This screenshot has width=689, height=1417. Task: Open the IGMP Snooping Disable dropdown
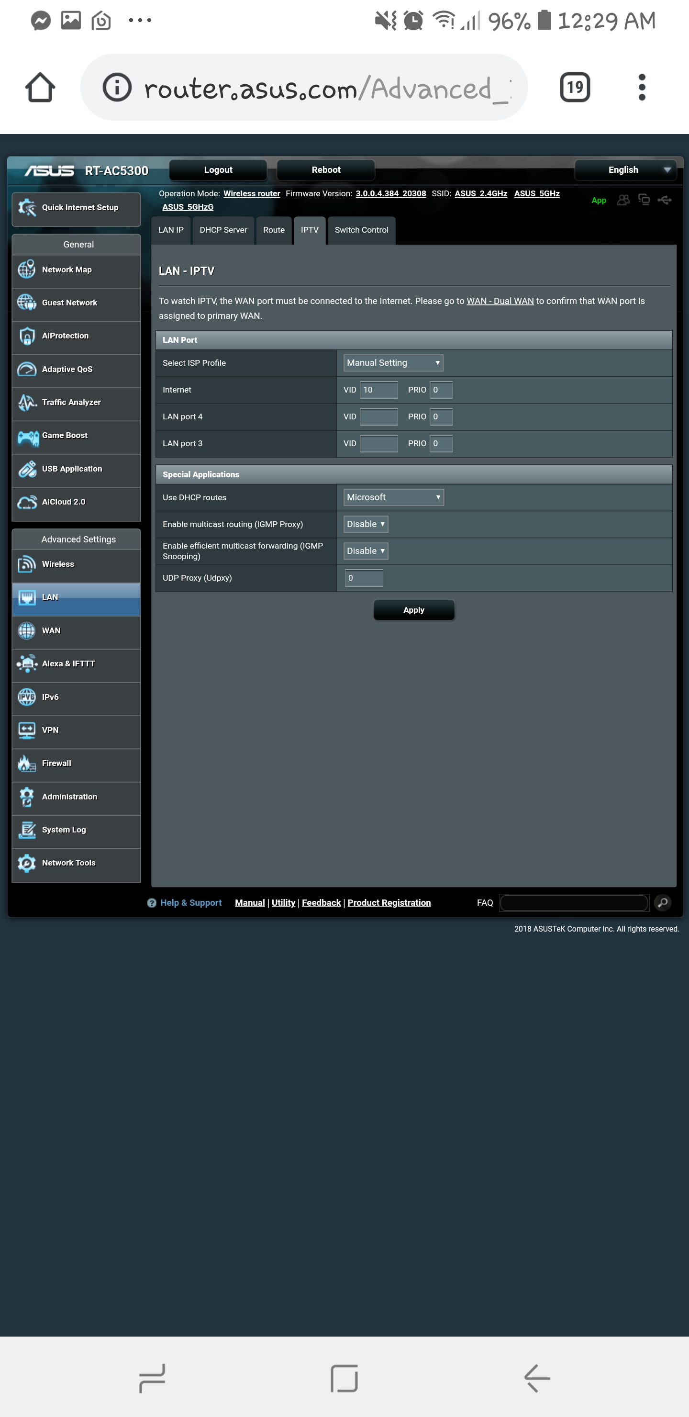click(366, 551)
